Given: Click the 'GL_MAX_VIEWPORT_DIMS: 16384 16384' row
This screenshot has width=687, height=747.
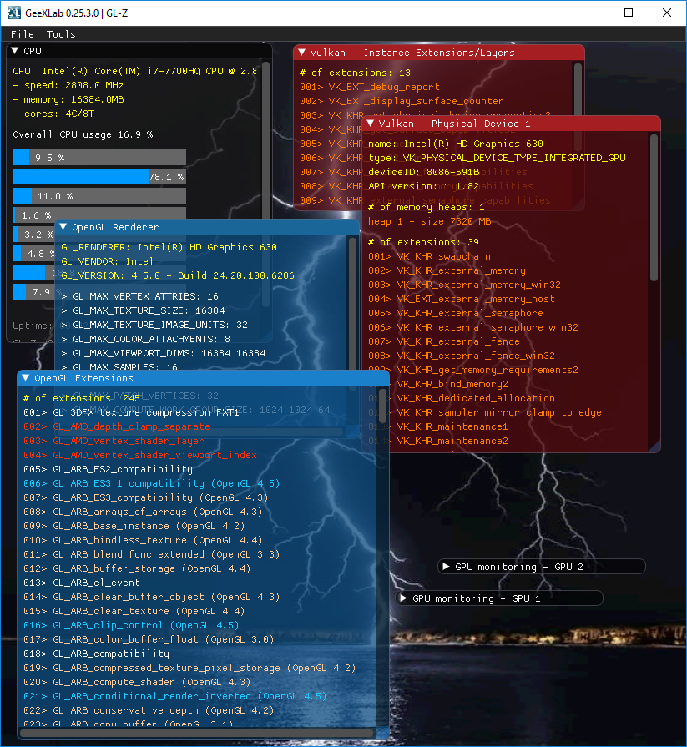Looking at the screenshot, I should point(164,353).
